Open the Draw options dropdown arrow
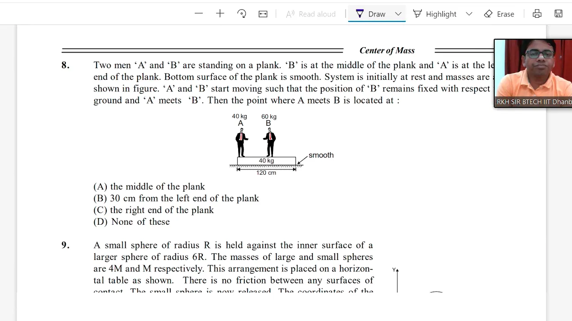572x321 pixels. coord(398,14)
